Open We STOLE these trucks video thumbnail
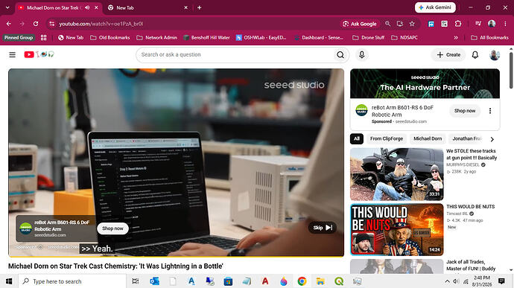 [396, 174]
